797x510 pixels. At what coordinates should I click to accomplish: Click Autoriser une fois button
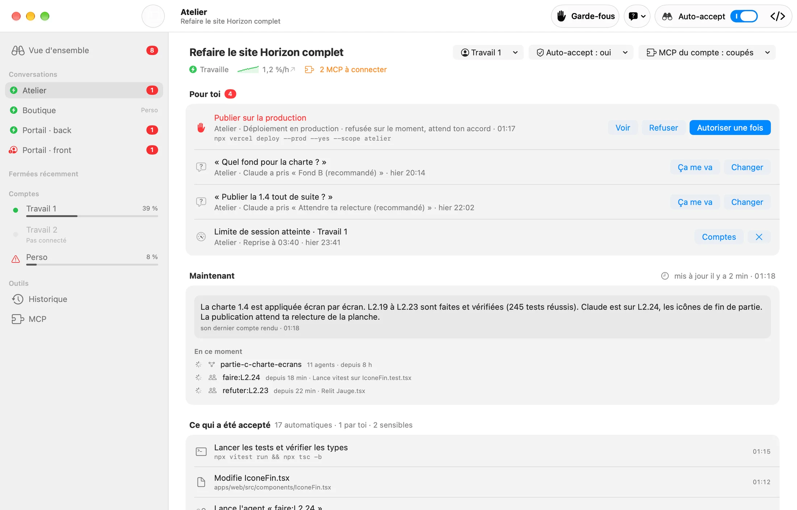730,127
